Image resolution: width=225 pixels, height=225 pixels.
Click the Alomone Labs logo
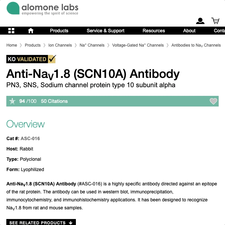(42, 9)
